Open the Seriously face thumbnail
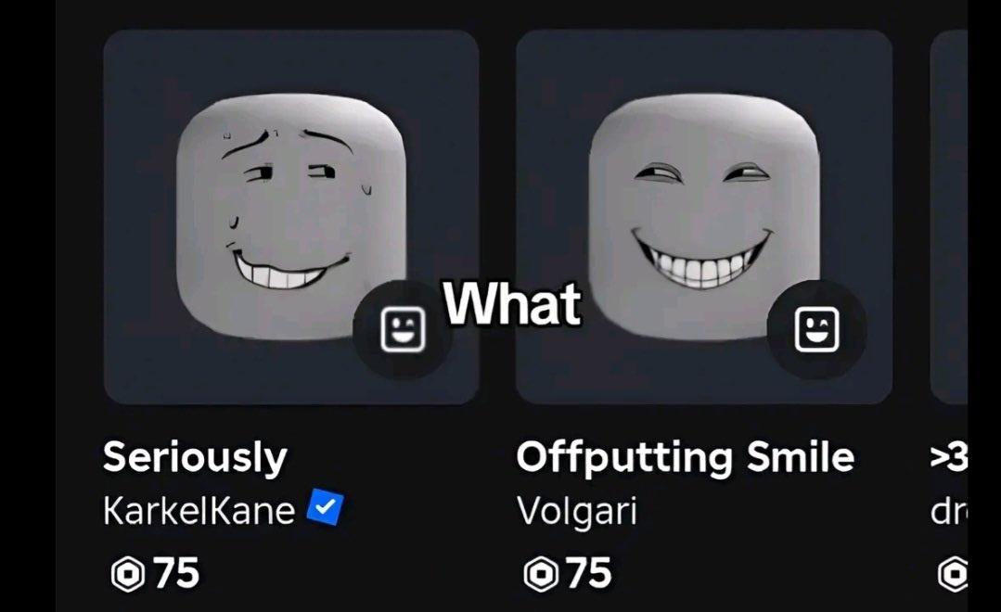 point(291,217)
